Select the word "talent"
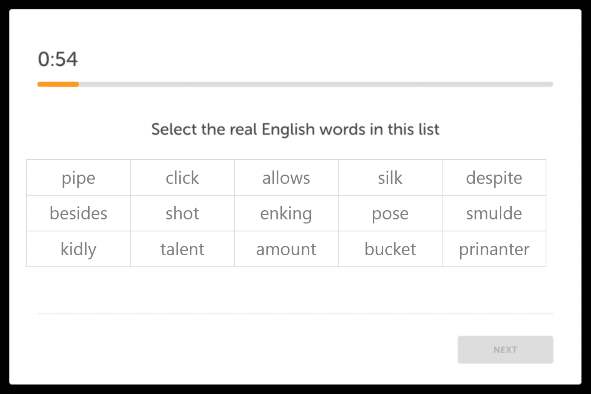591x394 pixels. point(182,249)
